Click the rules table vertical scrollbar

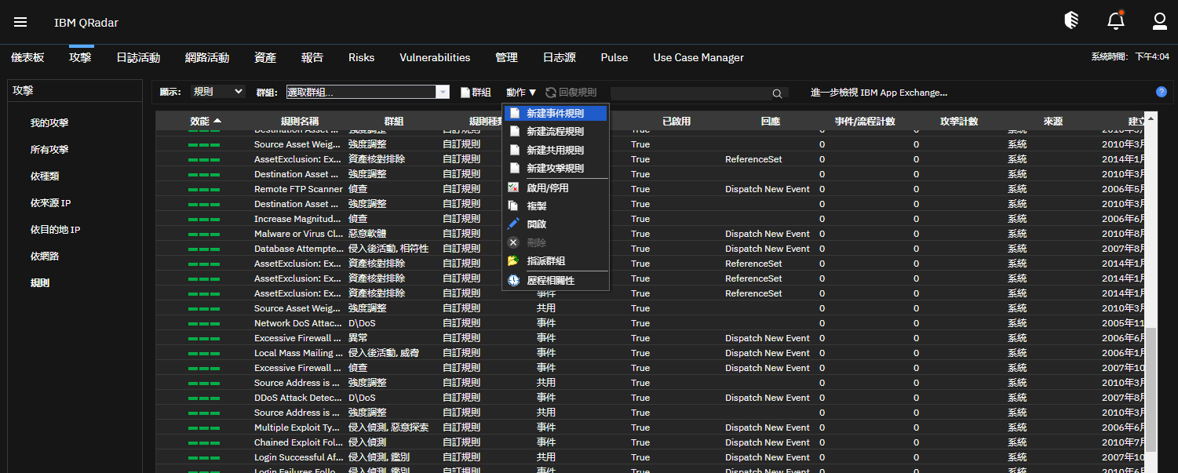tap(1151, 390)
